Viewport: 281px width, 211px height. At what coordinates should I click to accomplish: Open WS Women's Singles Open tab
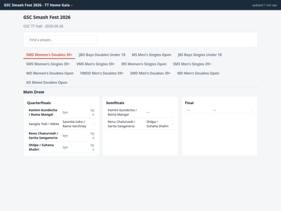click(x=144, y=64)
